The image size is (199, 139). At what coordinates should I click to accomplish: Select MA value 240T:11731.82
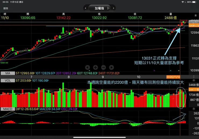point(109,73)
